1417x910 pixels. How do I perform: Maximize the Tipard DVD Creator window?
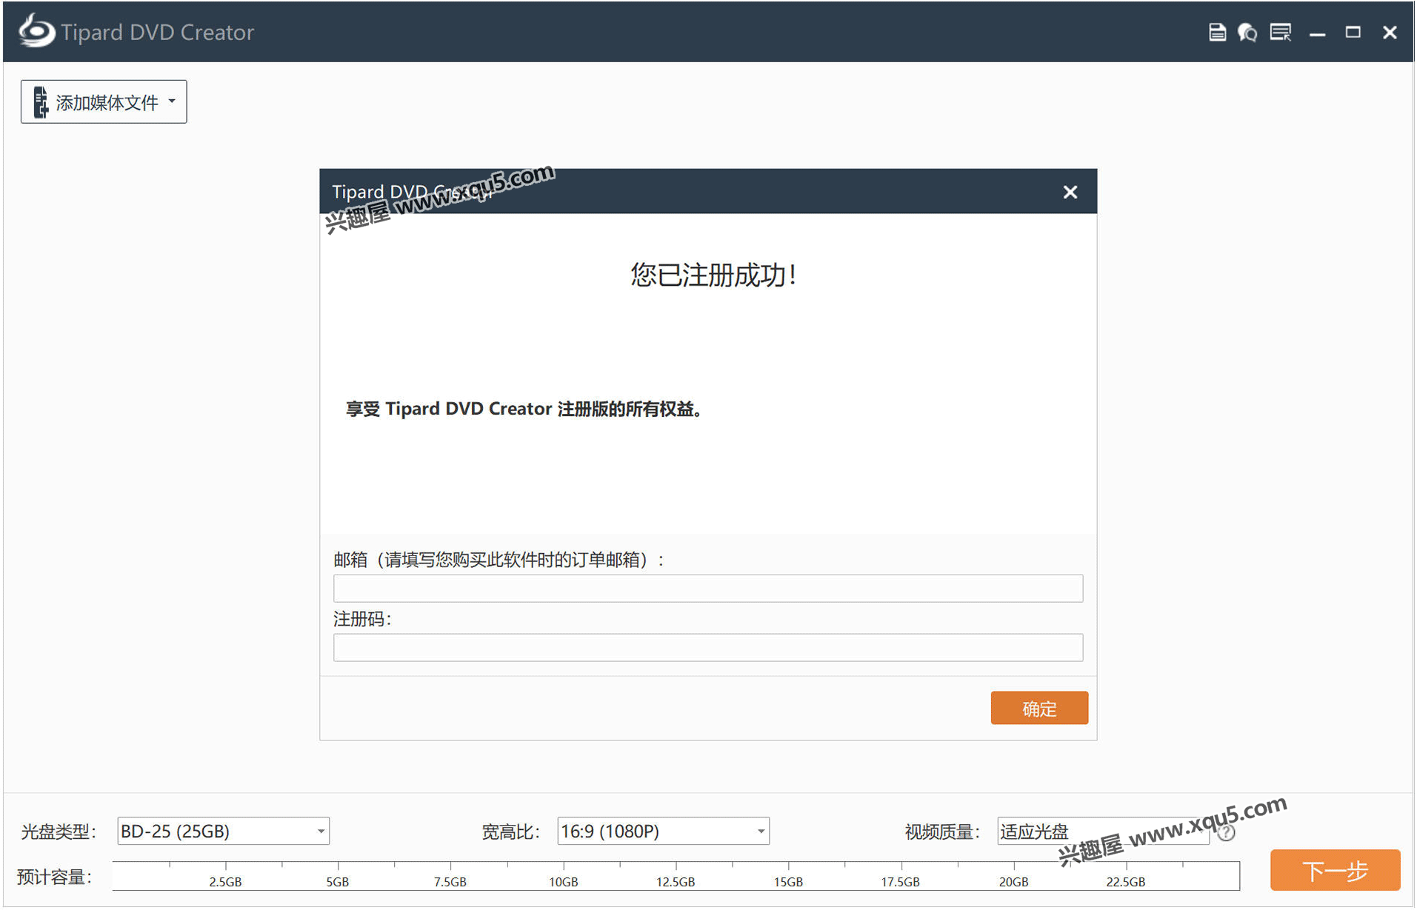[1353, 33]
